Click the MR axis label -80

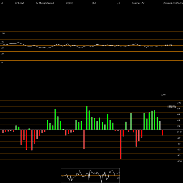point(179,156)
